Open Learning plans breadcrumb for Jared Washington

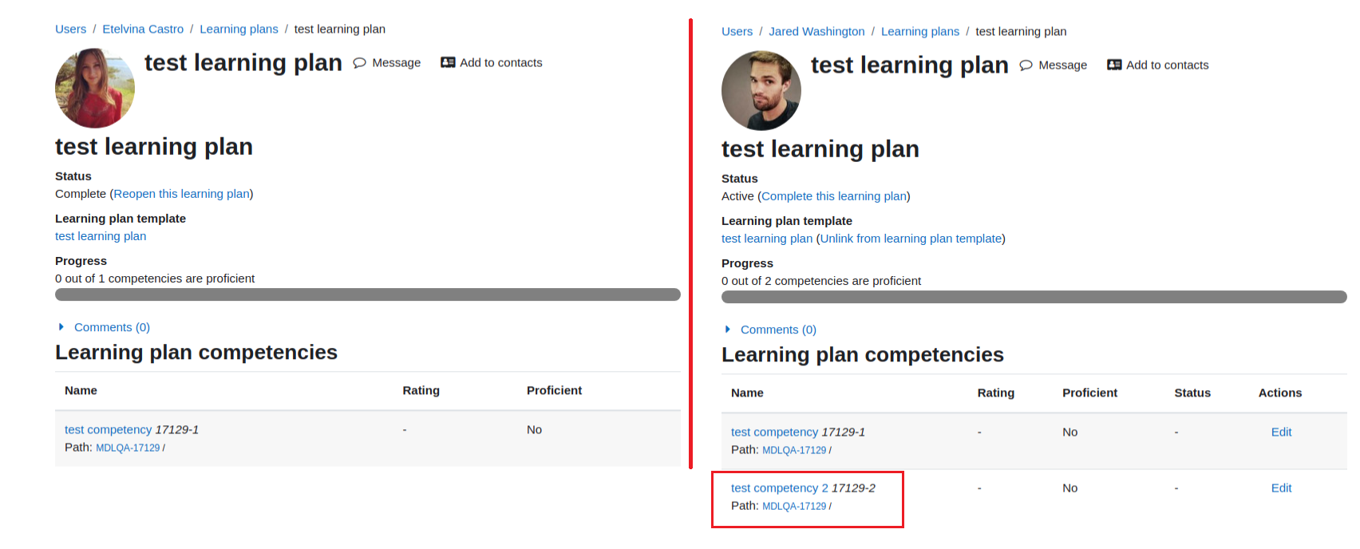tap(920, 32)
